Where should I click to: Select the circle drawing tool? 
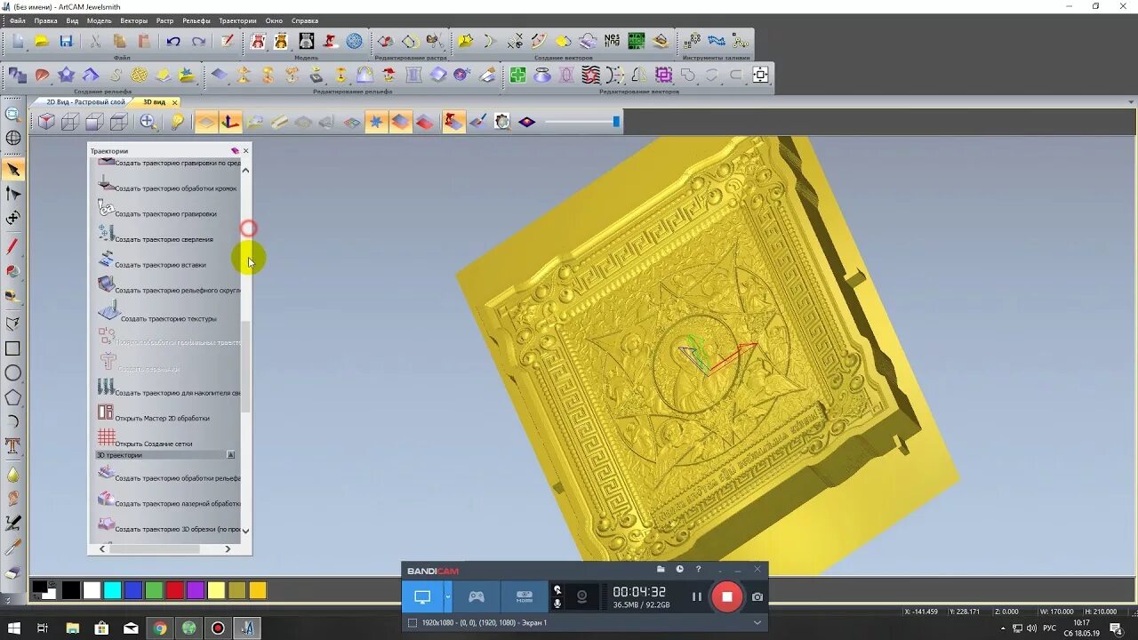pyautogui.click(x=13, y=373)
